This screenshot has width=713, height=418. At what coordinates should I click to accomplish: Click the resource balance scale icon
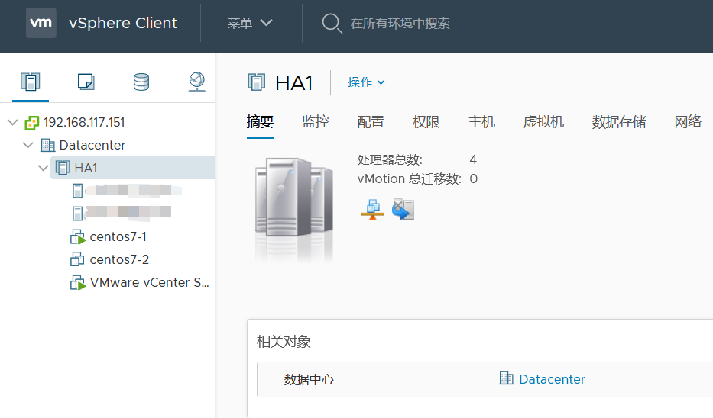pyautogui.click(x=372, y=209)
